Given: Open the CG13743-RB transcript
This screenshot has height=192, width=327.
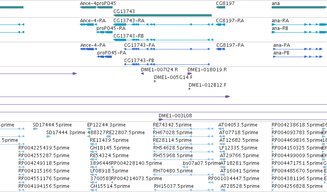Looking at the screenshot, I should [163, 40].
